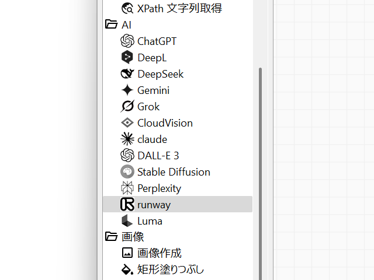The height and width of the screenshot is (280, 374).
Task: Click the 矩形塗りつぶし paint bucket icon
Action: click(x=127, y=269)
